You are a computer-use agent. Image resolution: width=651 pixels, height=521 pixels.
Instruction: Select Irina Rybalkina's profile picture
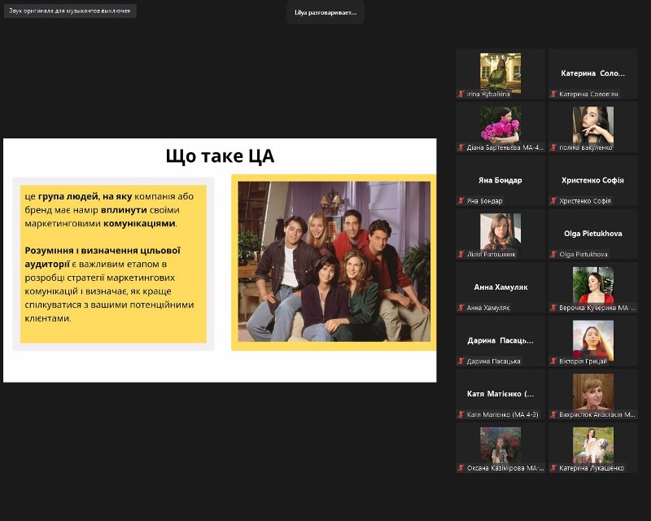point(500,72)
